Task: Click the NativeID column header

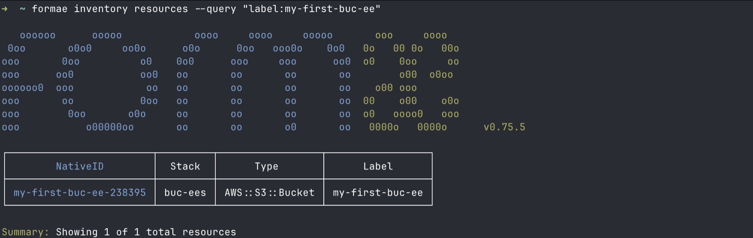Action: (80, 166)
